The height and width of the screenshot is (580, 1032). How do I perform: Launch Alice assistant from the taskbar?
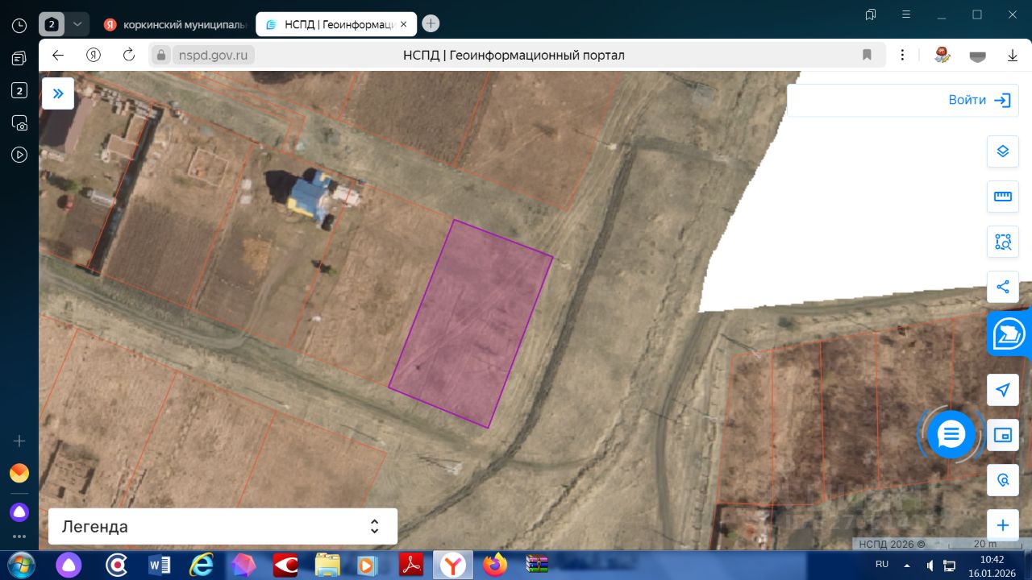[69, 565]
